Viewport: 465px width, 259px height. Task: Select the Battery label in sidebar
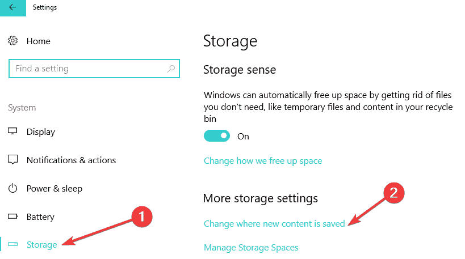[40, 217]
